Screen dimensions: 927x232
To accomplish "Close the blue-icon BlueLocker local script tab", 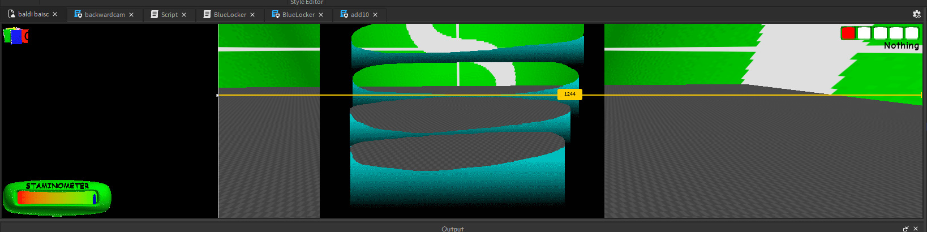I will (321, 15).
